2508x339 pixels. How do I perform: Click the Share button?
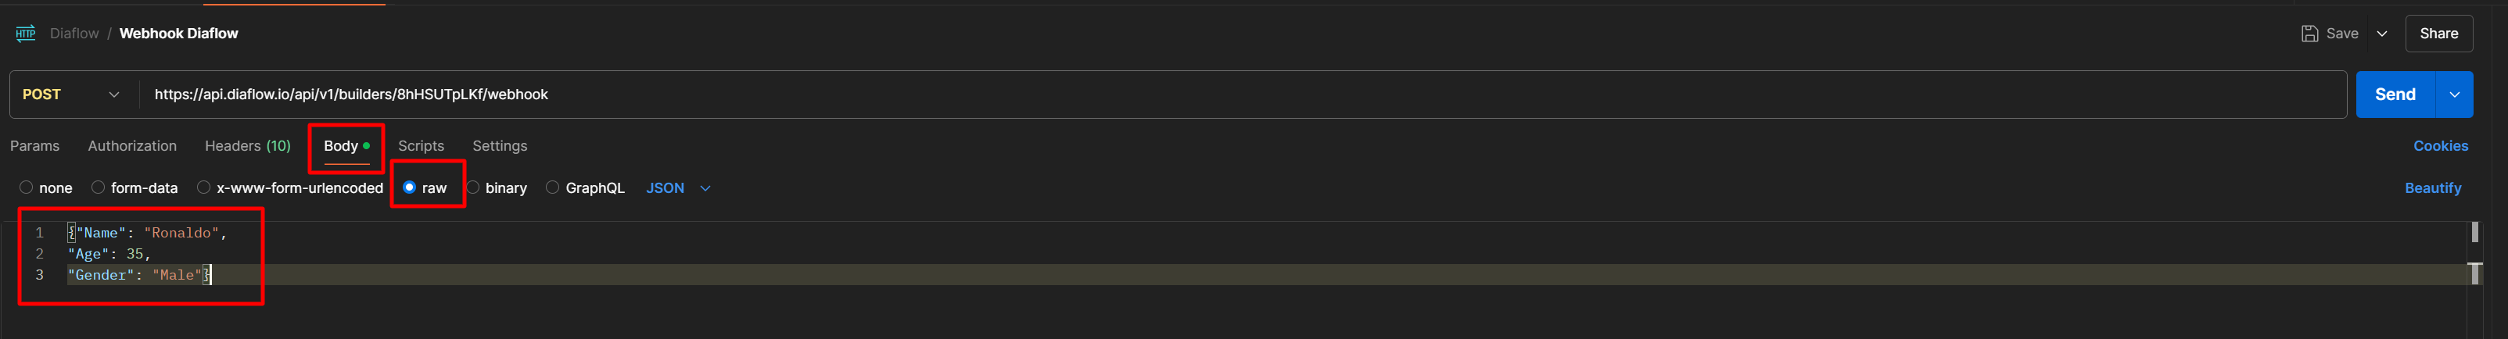pos(2438,34)
